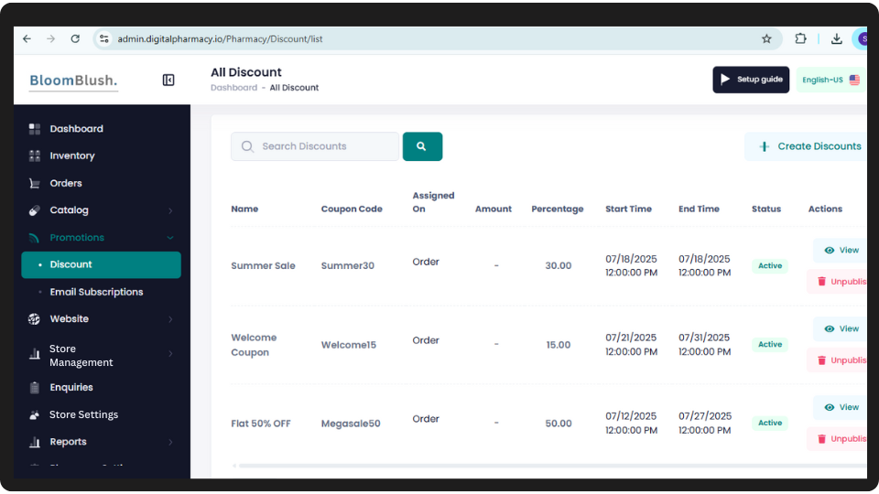Open the English-US language dropdown

pos(830,80)
